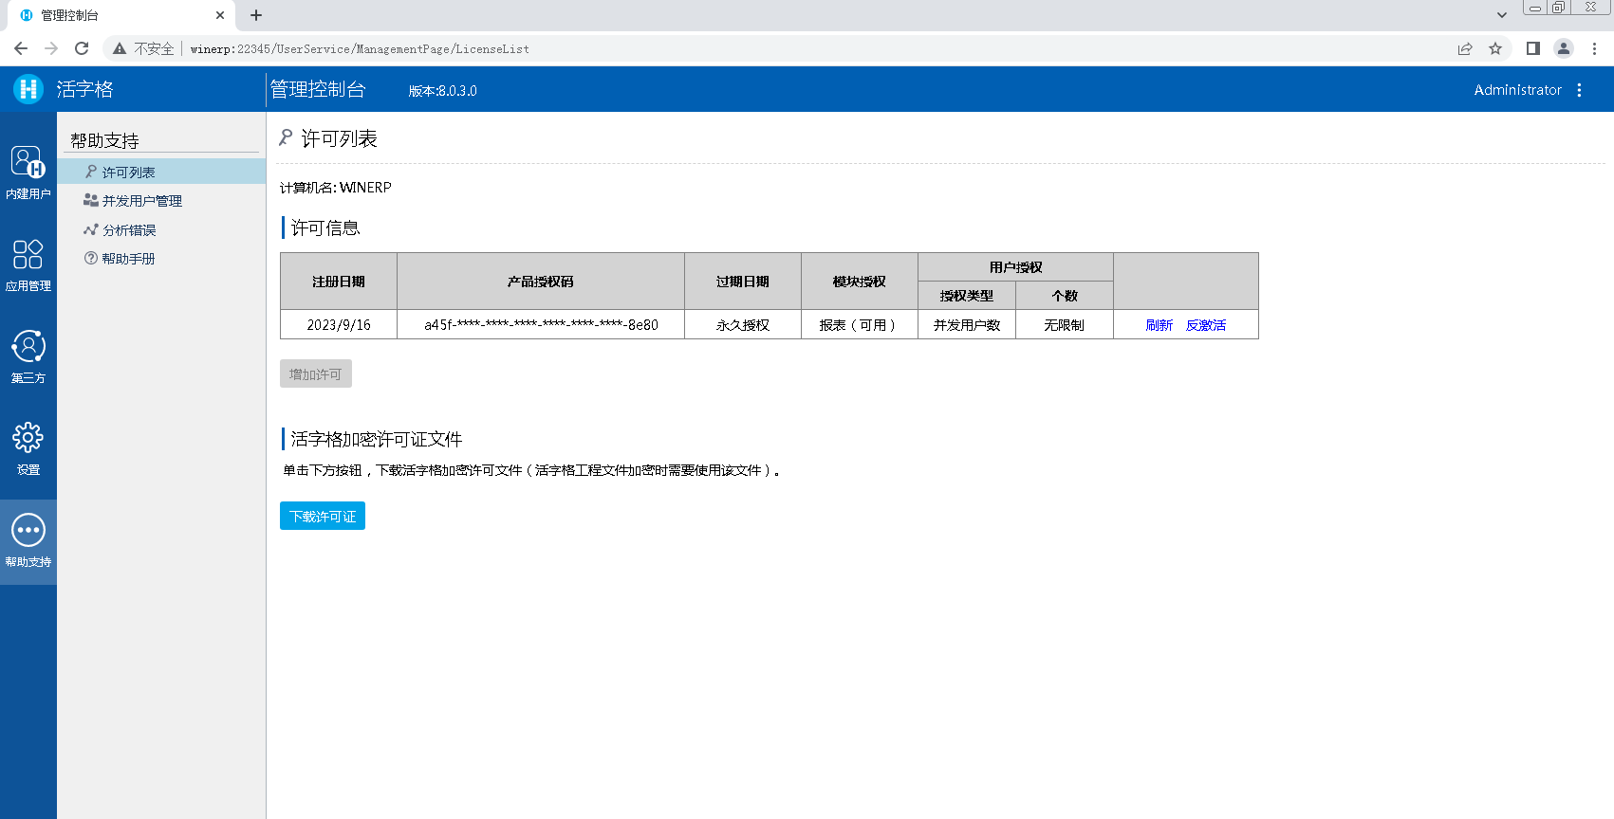Image resolution: width=1614 pixels, height=819 pixels.
Task: Open the browser profile avatar
Action: coord(1564,48)
